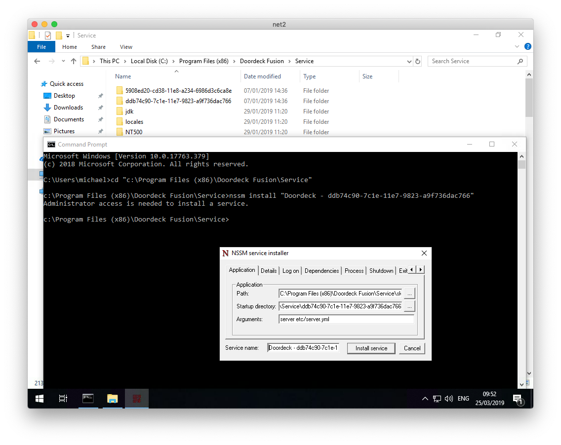Open the NSSM Path browse button
This screenshot has height=445, width=561.
coord(409,293)
